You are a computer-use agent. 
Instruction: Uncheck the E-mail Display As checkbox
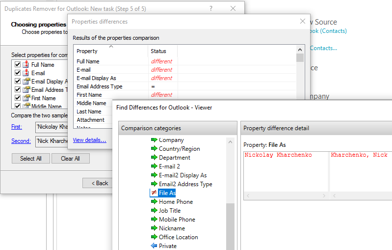[18, 81]
